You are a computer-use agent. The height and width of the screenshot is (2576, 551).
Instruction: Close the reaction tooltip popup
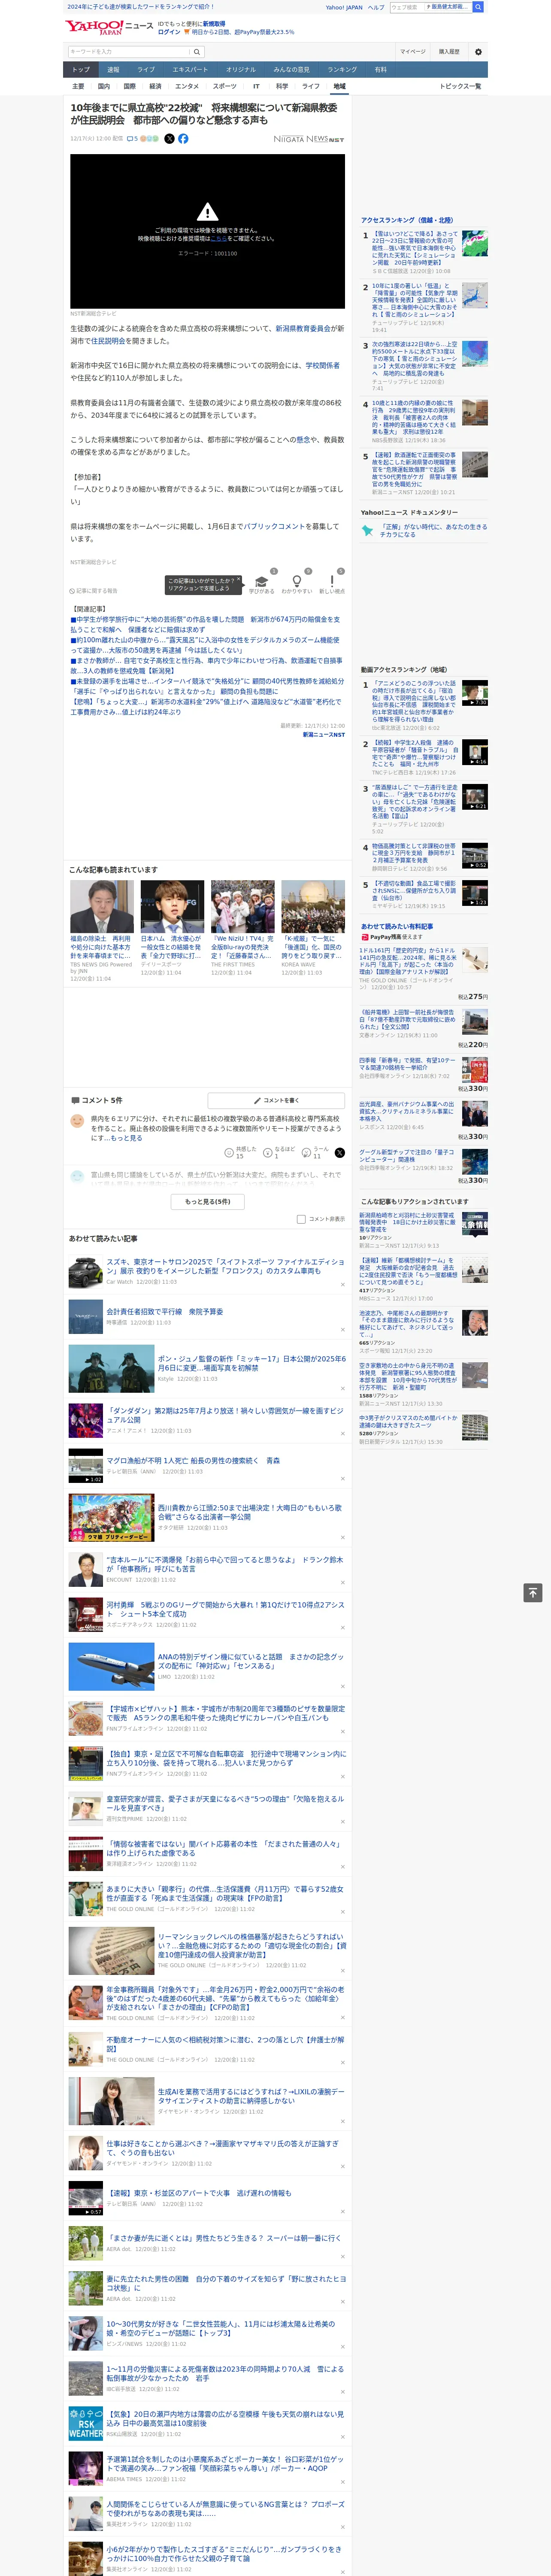tap(240, 580)
